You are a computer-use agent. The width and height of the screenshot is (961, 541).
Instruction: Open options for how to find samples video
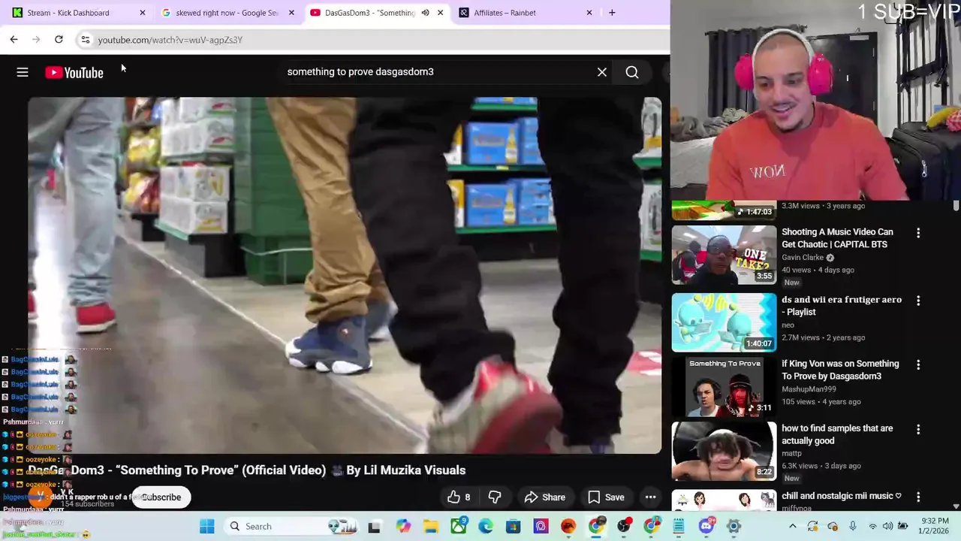[x=918, y=430]
